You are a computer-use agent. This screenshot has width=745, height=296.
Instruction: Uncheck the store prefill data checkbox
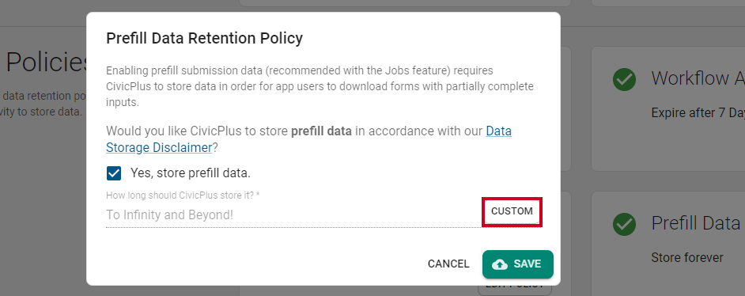(114, 173)
